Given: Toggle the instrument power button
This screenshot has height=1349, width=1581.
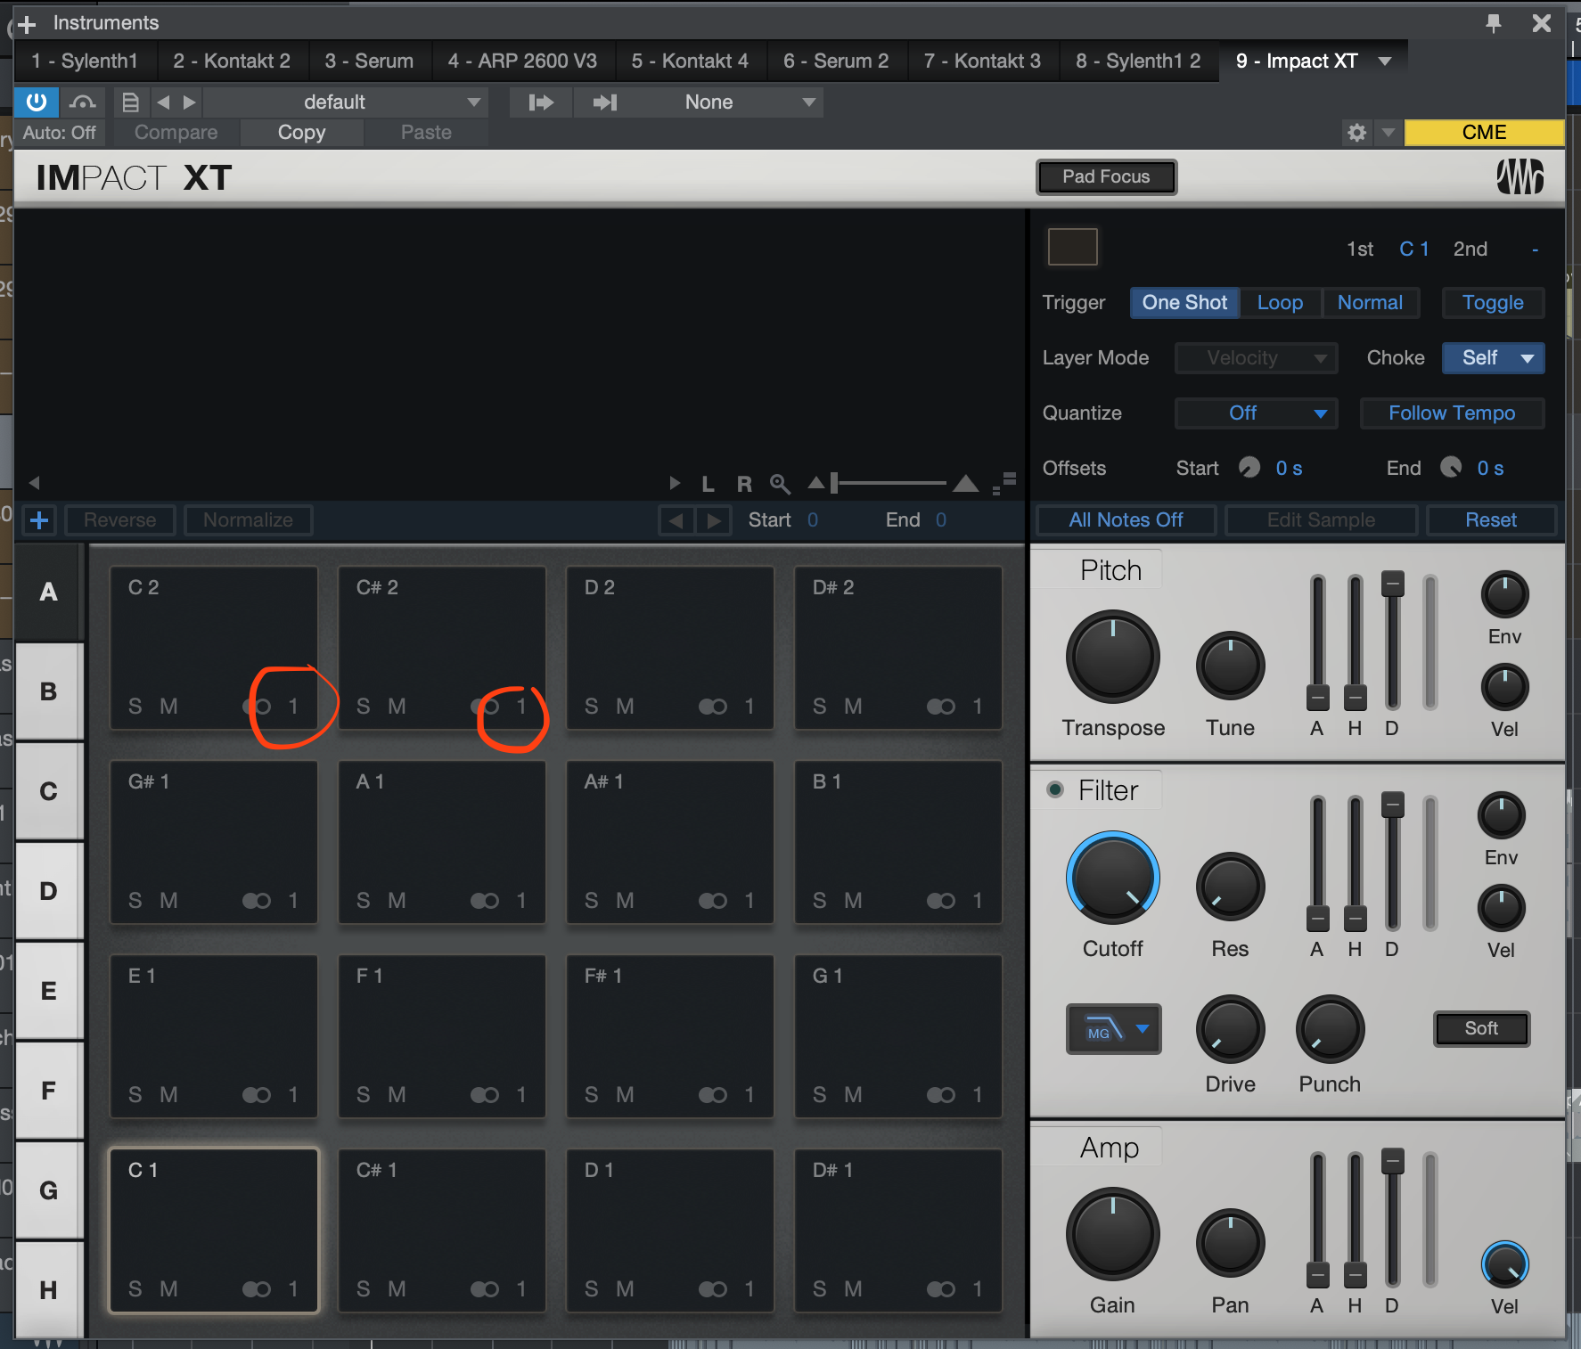Looking at the screenshot, I should tap(37, 102).
